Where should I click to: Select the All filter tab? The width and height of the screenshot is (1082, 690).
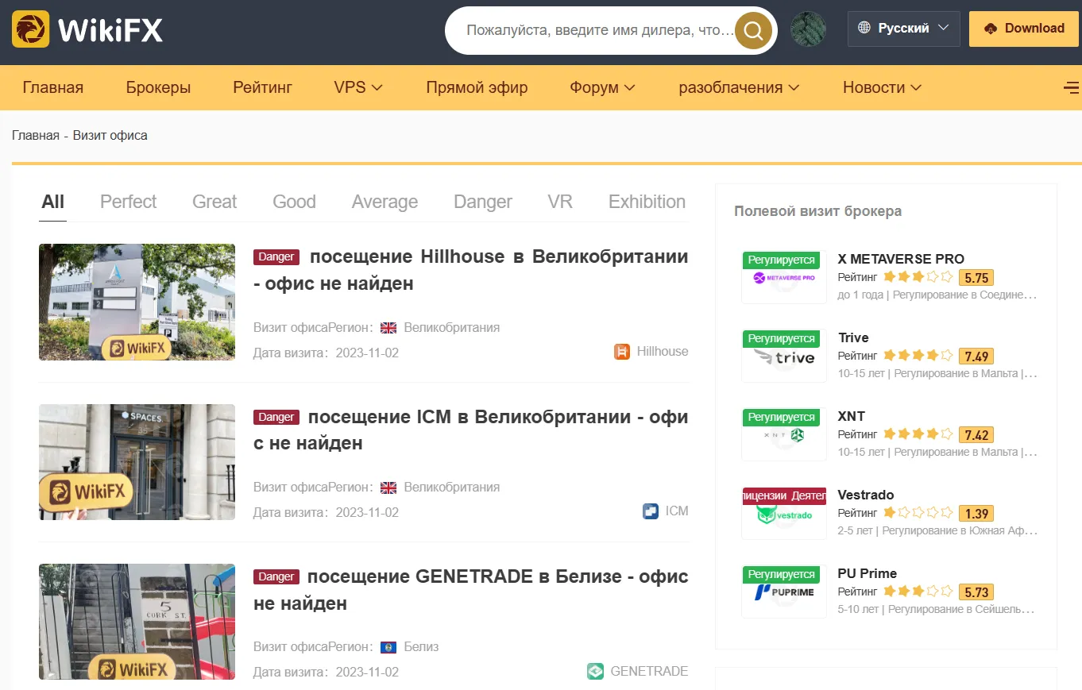click(52, 202)
